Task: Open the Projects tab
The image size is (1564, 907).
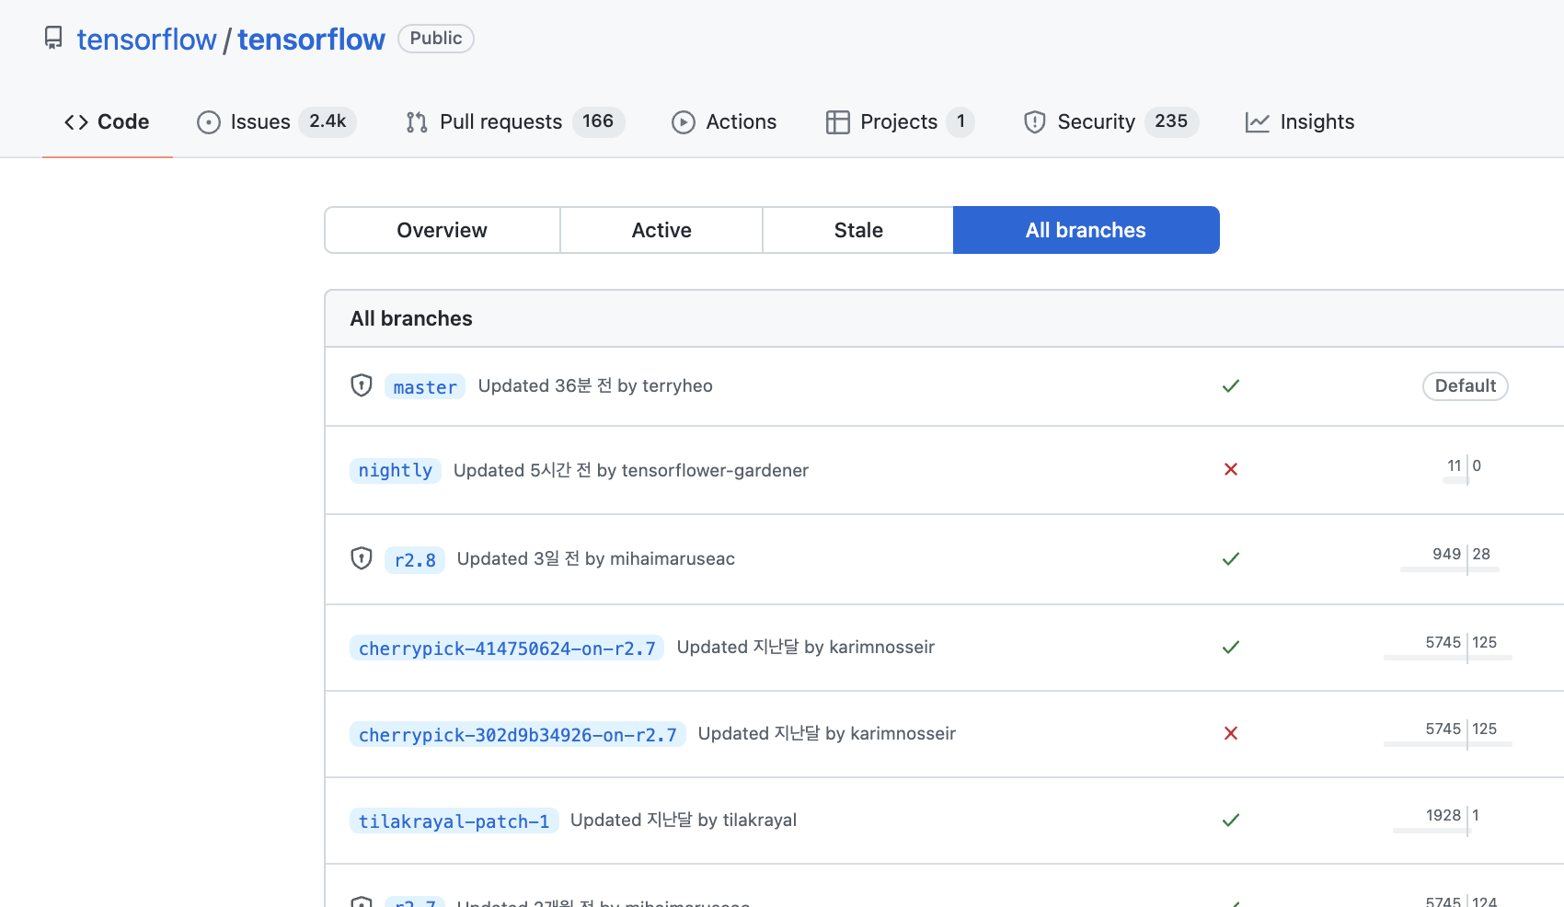Action: 900,122
